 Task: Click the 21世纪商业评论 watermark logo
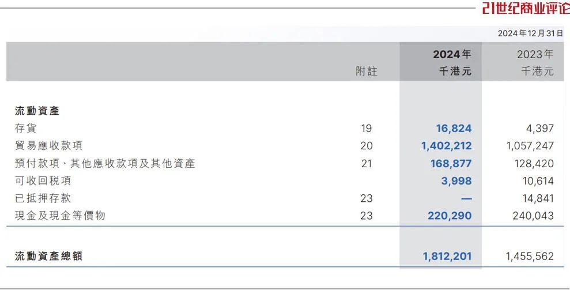[525, 9]
